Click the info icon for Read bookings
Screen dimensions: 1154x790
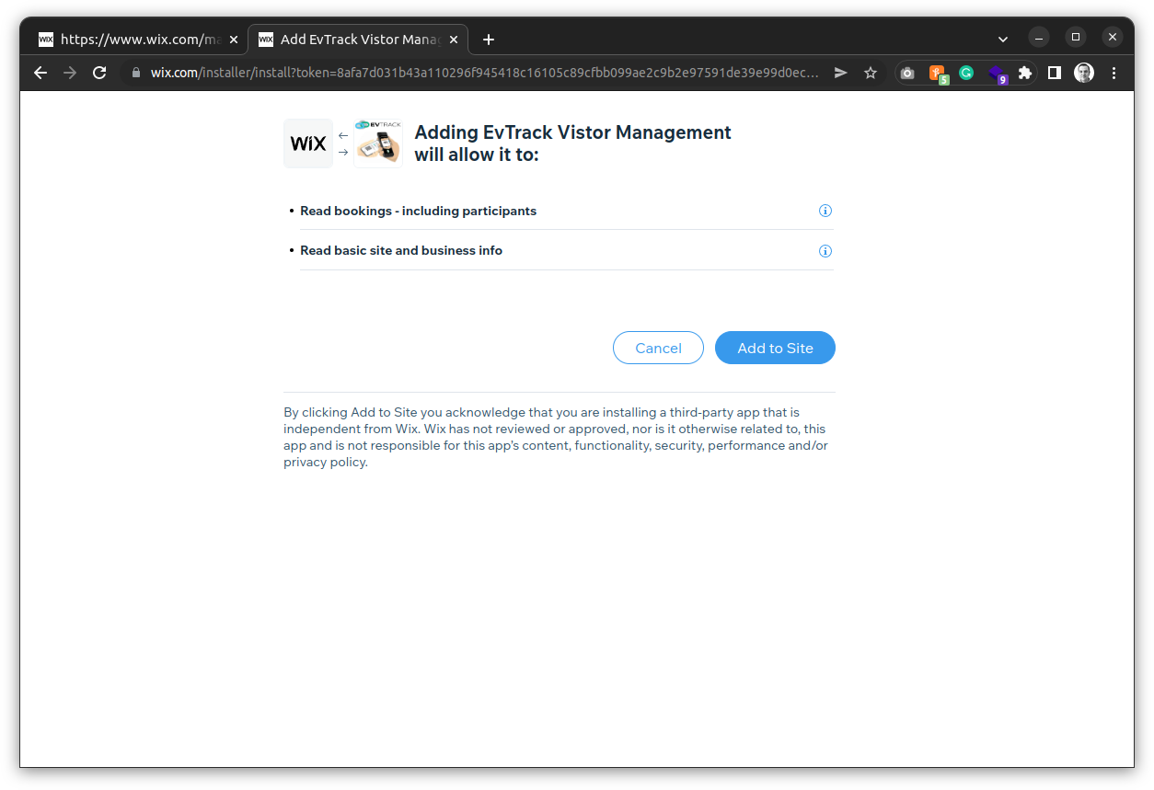825,211
